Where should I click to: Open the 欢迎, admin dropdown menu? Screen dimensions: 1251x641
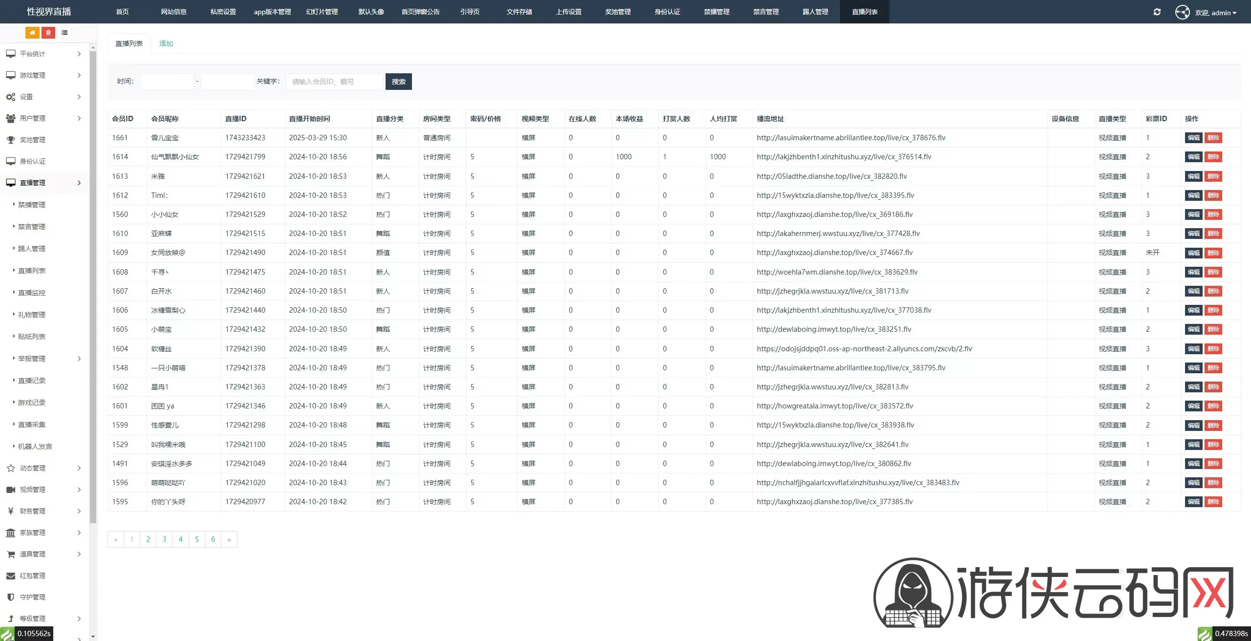(1215, 13)
